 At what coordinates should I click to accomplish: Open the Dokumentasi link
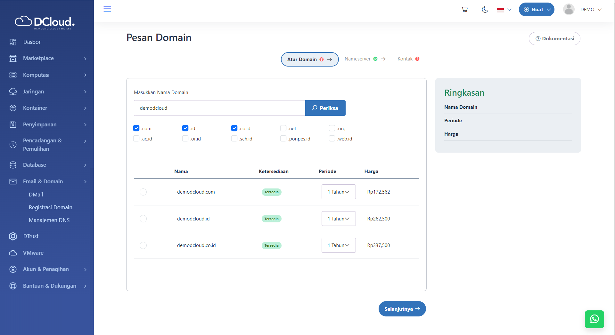point(554,38)
